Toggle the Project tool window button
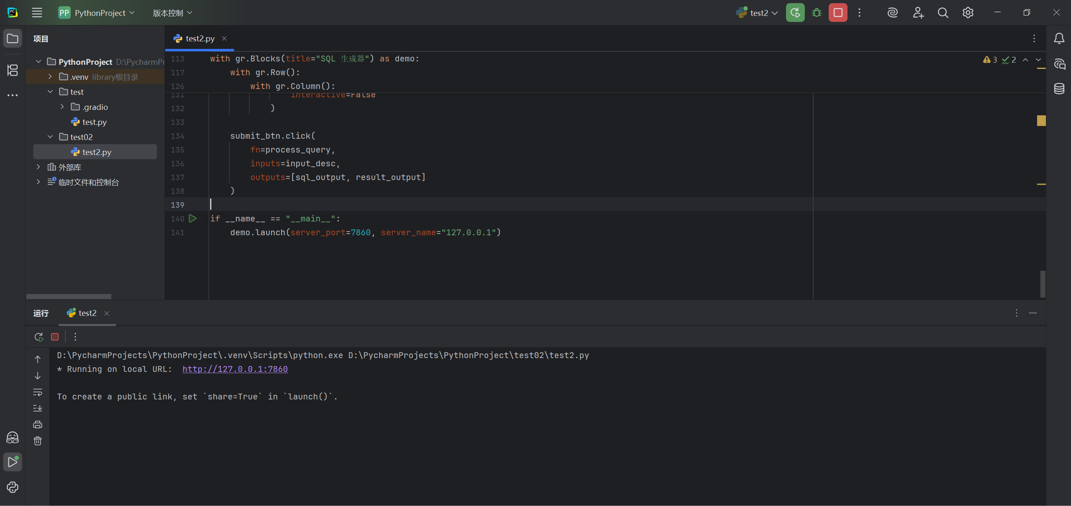This screenshot has height=506, width=1071. (13, 38)
